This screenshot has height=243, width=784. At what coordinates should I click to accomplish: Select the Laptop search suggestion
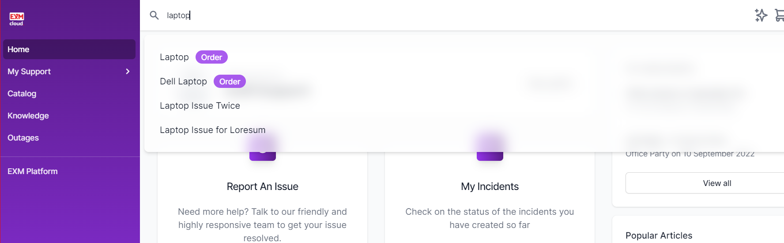174,57
